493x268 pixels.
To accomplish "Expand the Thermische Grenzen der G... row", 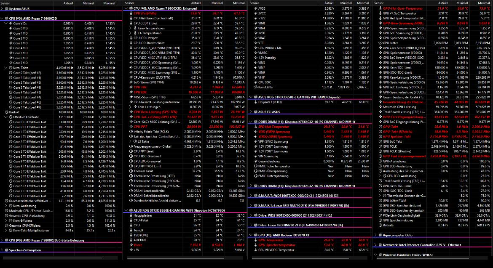I will point(380,196).
